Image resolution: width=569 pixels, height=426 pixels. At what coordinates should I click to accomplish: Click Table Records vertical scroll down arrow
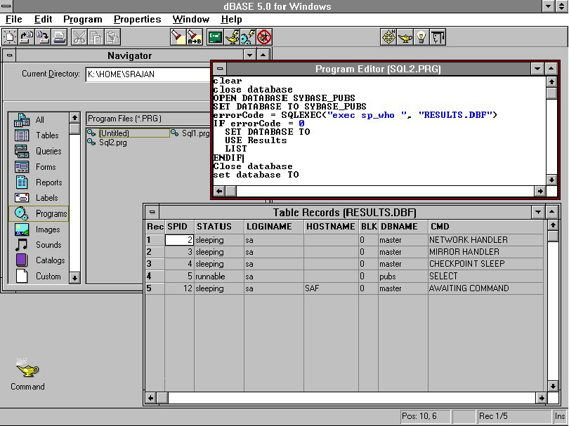pos(553,386)
